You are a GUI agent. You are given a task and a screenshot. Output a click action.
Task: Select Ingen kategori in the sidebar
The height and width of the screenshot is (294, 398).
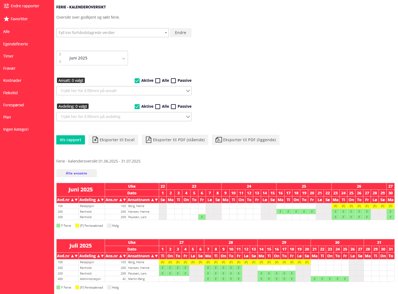16,129
